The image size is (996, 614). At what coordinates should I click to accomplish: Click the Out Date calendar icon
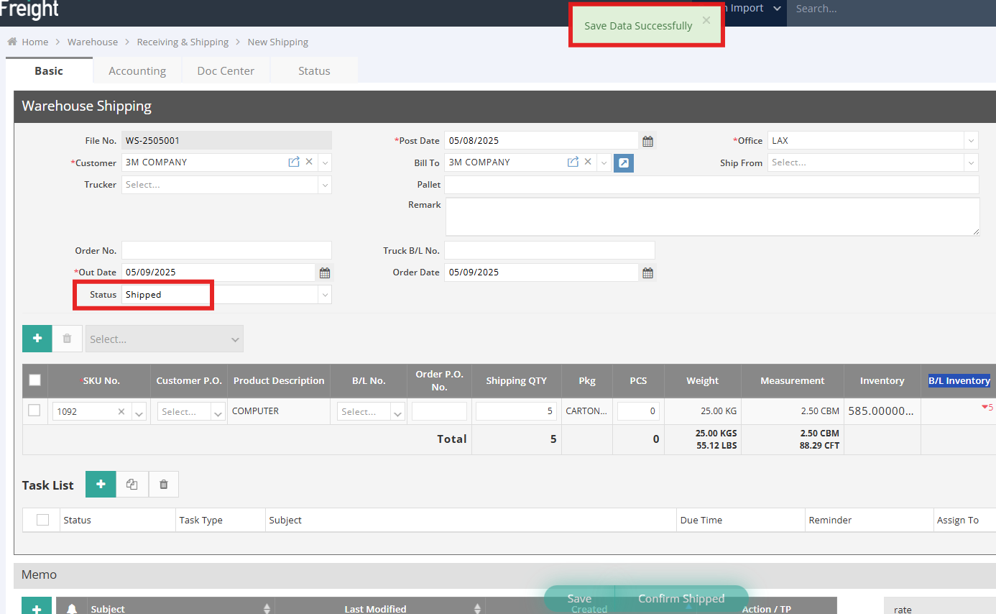coord(325,273)
